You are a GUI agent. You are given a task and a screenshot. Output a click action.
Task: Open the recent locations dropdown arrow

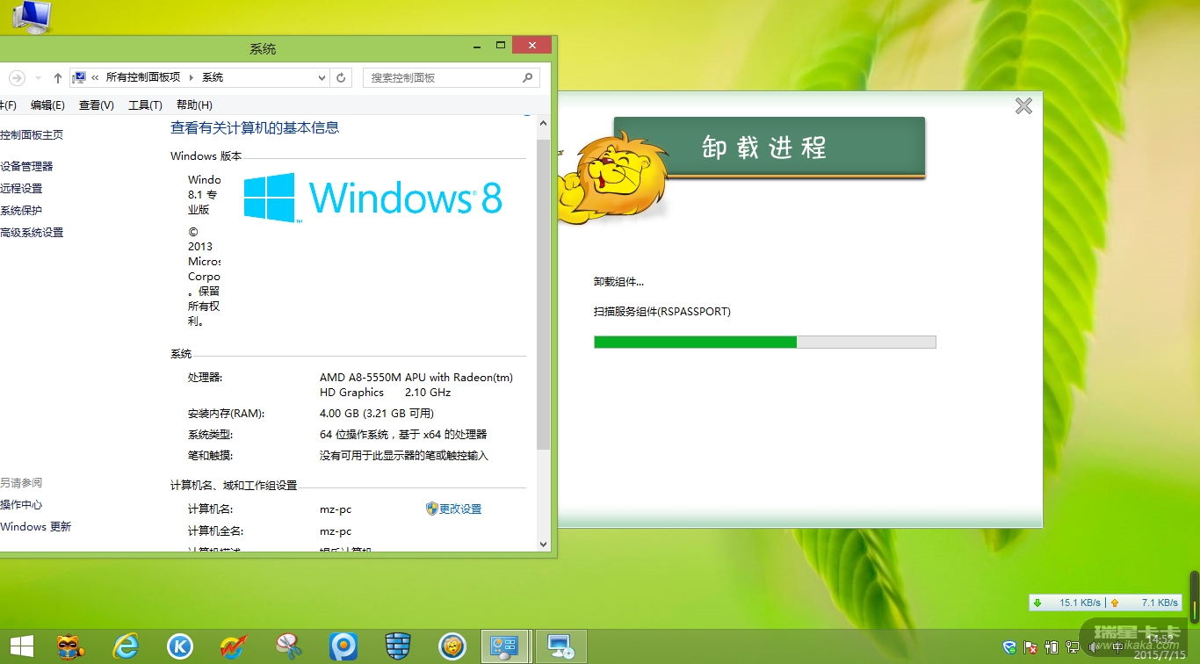click(38, 77)
